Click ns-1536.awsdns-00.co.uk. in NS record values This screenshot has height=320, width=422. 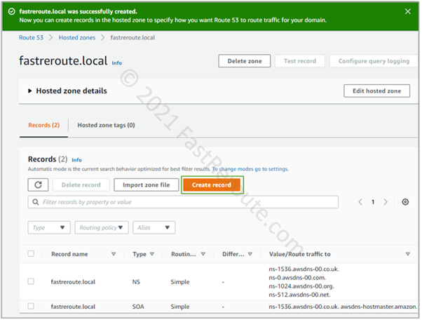(x=304, y=269)
